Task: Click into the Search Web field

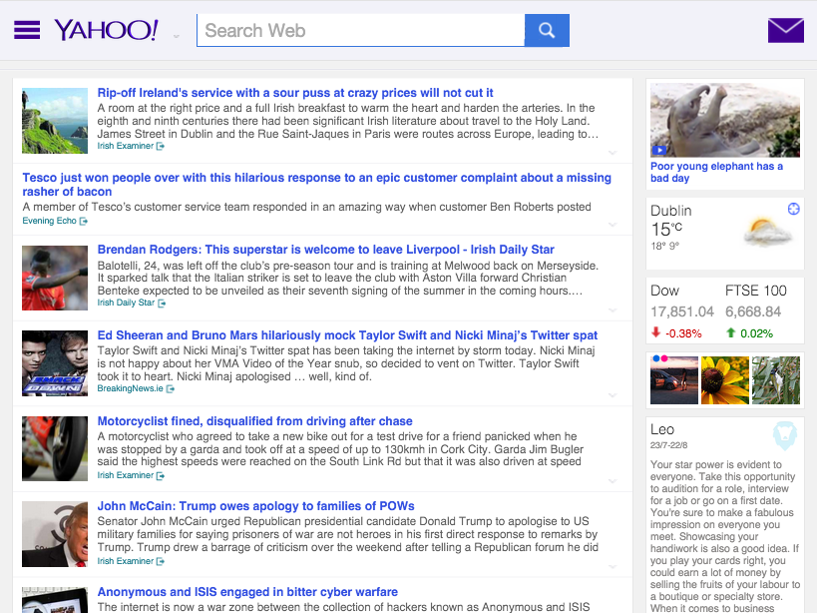Action: 359,30
